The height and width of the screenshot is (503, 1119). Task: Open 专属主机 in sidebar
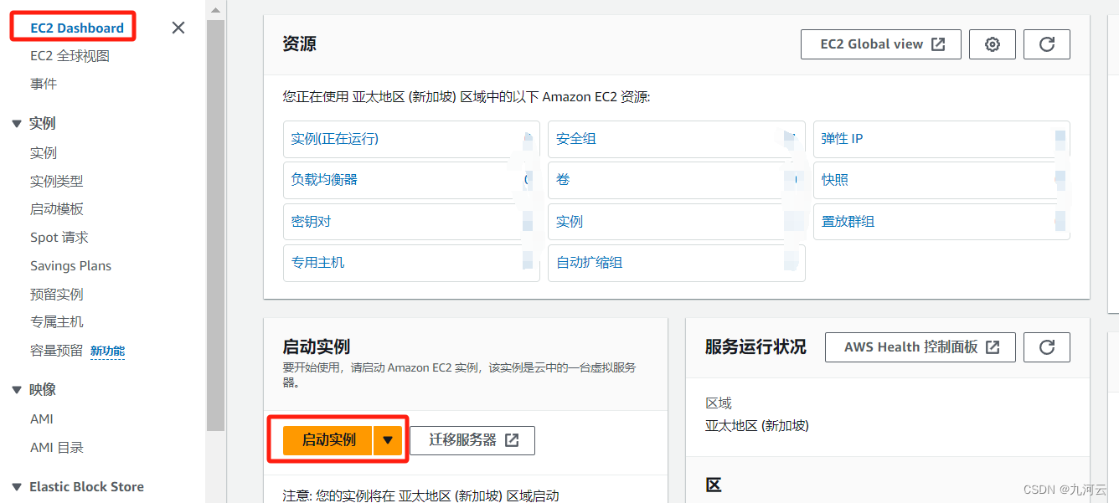point(57,321)
